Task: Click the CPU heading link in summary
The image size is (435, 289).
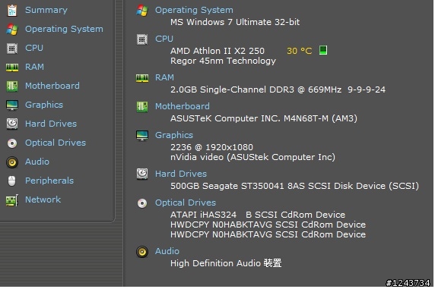Action: point(164,39)
